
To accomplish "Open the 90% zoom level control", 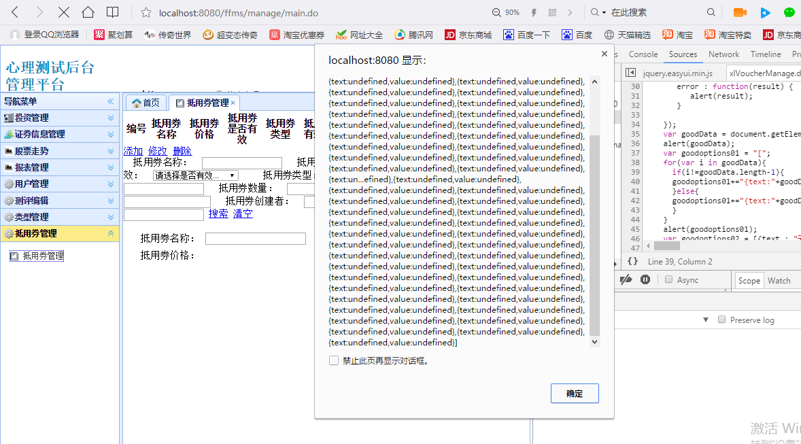I will pyautogui.click(x=506, y=13).
